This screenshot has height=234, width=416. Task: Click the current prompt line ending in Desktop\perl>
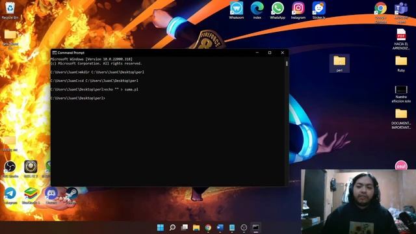point(78,98)
